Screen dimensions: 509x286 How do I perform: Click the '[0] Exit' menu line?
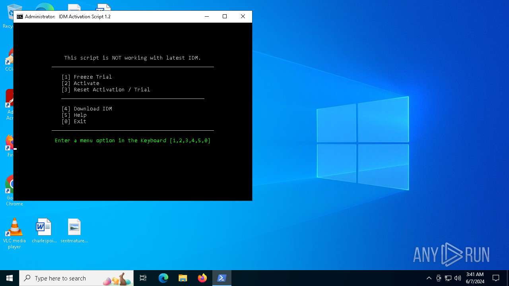pos(74,122)
